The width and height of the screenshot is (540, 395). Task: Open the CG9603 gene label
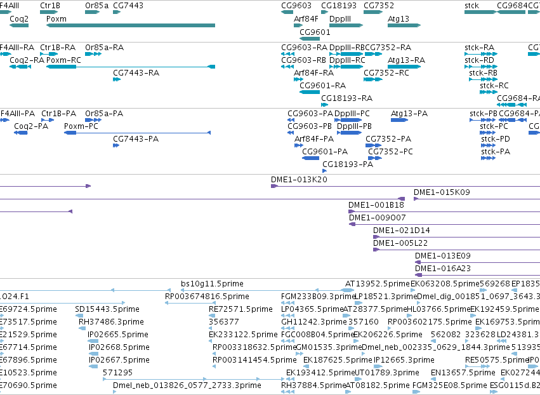pos(296,6)
